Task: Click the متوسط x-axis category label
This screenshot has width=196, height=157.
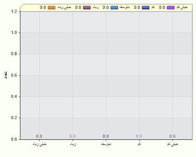Action: point(106,144)
